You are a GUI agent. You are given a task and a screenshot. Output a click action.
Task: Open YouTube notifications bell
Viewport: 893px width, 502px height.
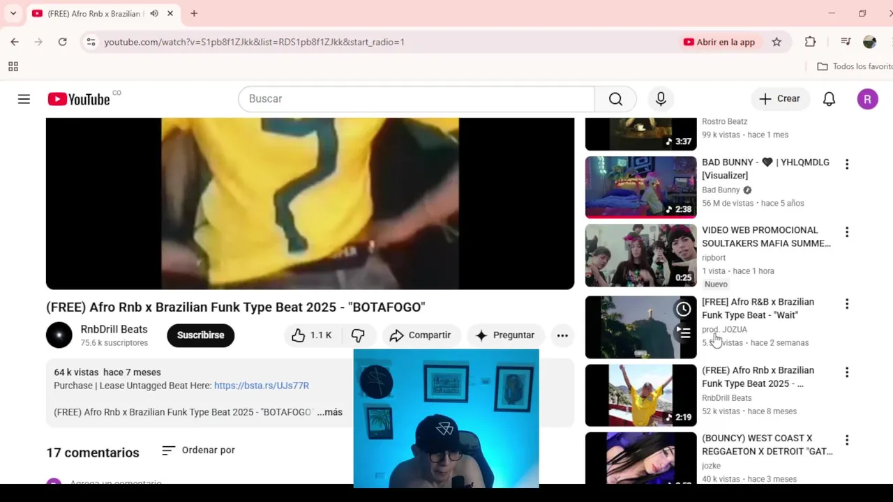[x=829, y=99]
